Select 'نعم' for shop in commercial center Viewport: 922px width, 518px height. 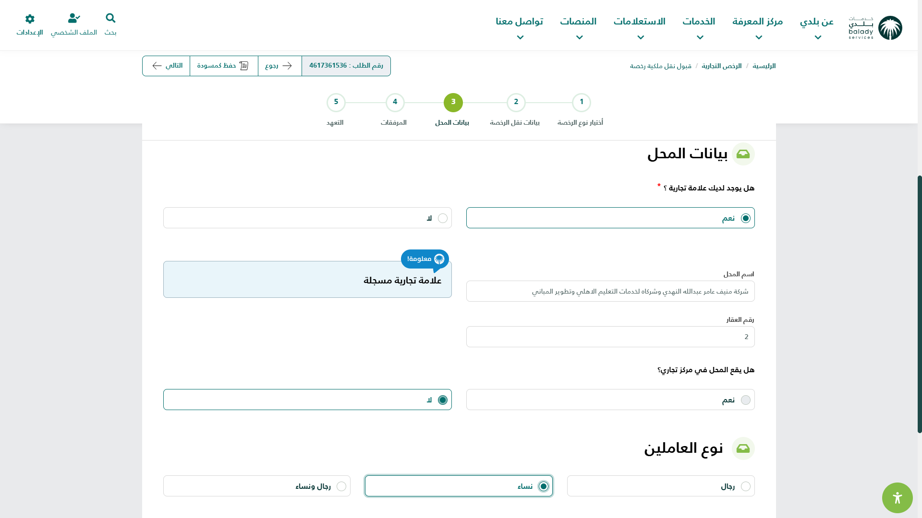point(745,400)
